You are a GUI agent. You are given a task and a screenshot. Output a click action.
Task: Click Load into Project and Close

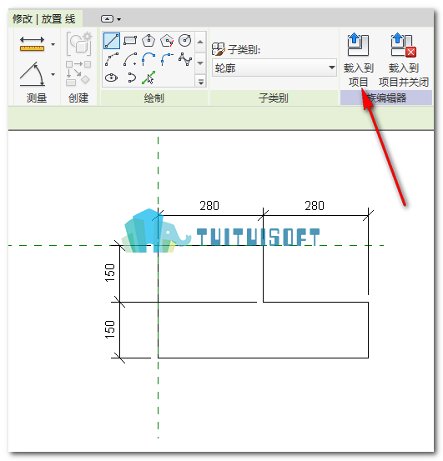[x=404, y=60]
